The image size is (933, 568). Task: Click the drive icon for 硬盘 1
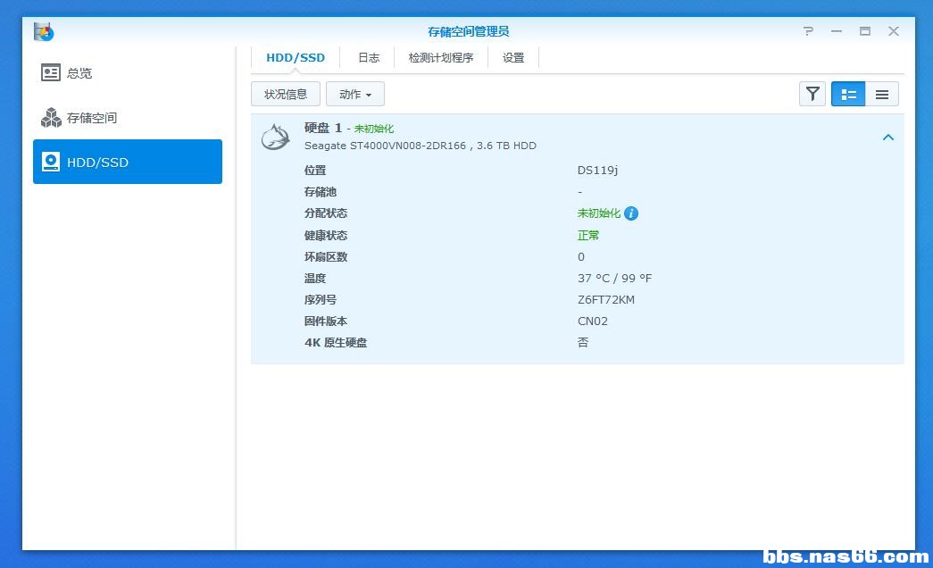coord(276,137)
